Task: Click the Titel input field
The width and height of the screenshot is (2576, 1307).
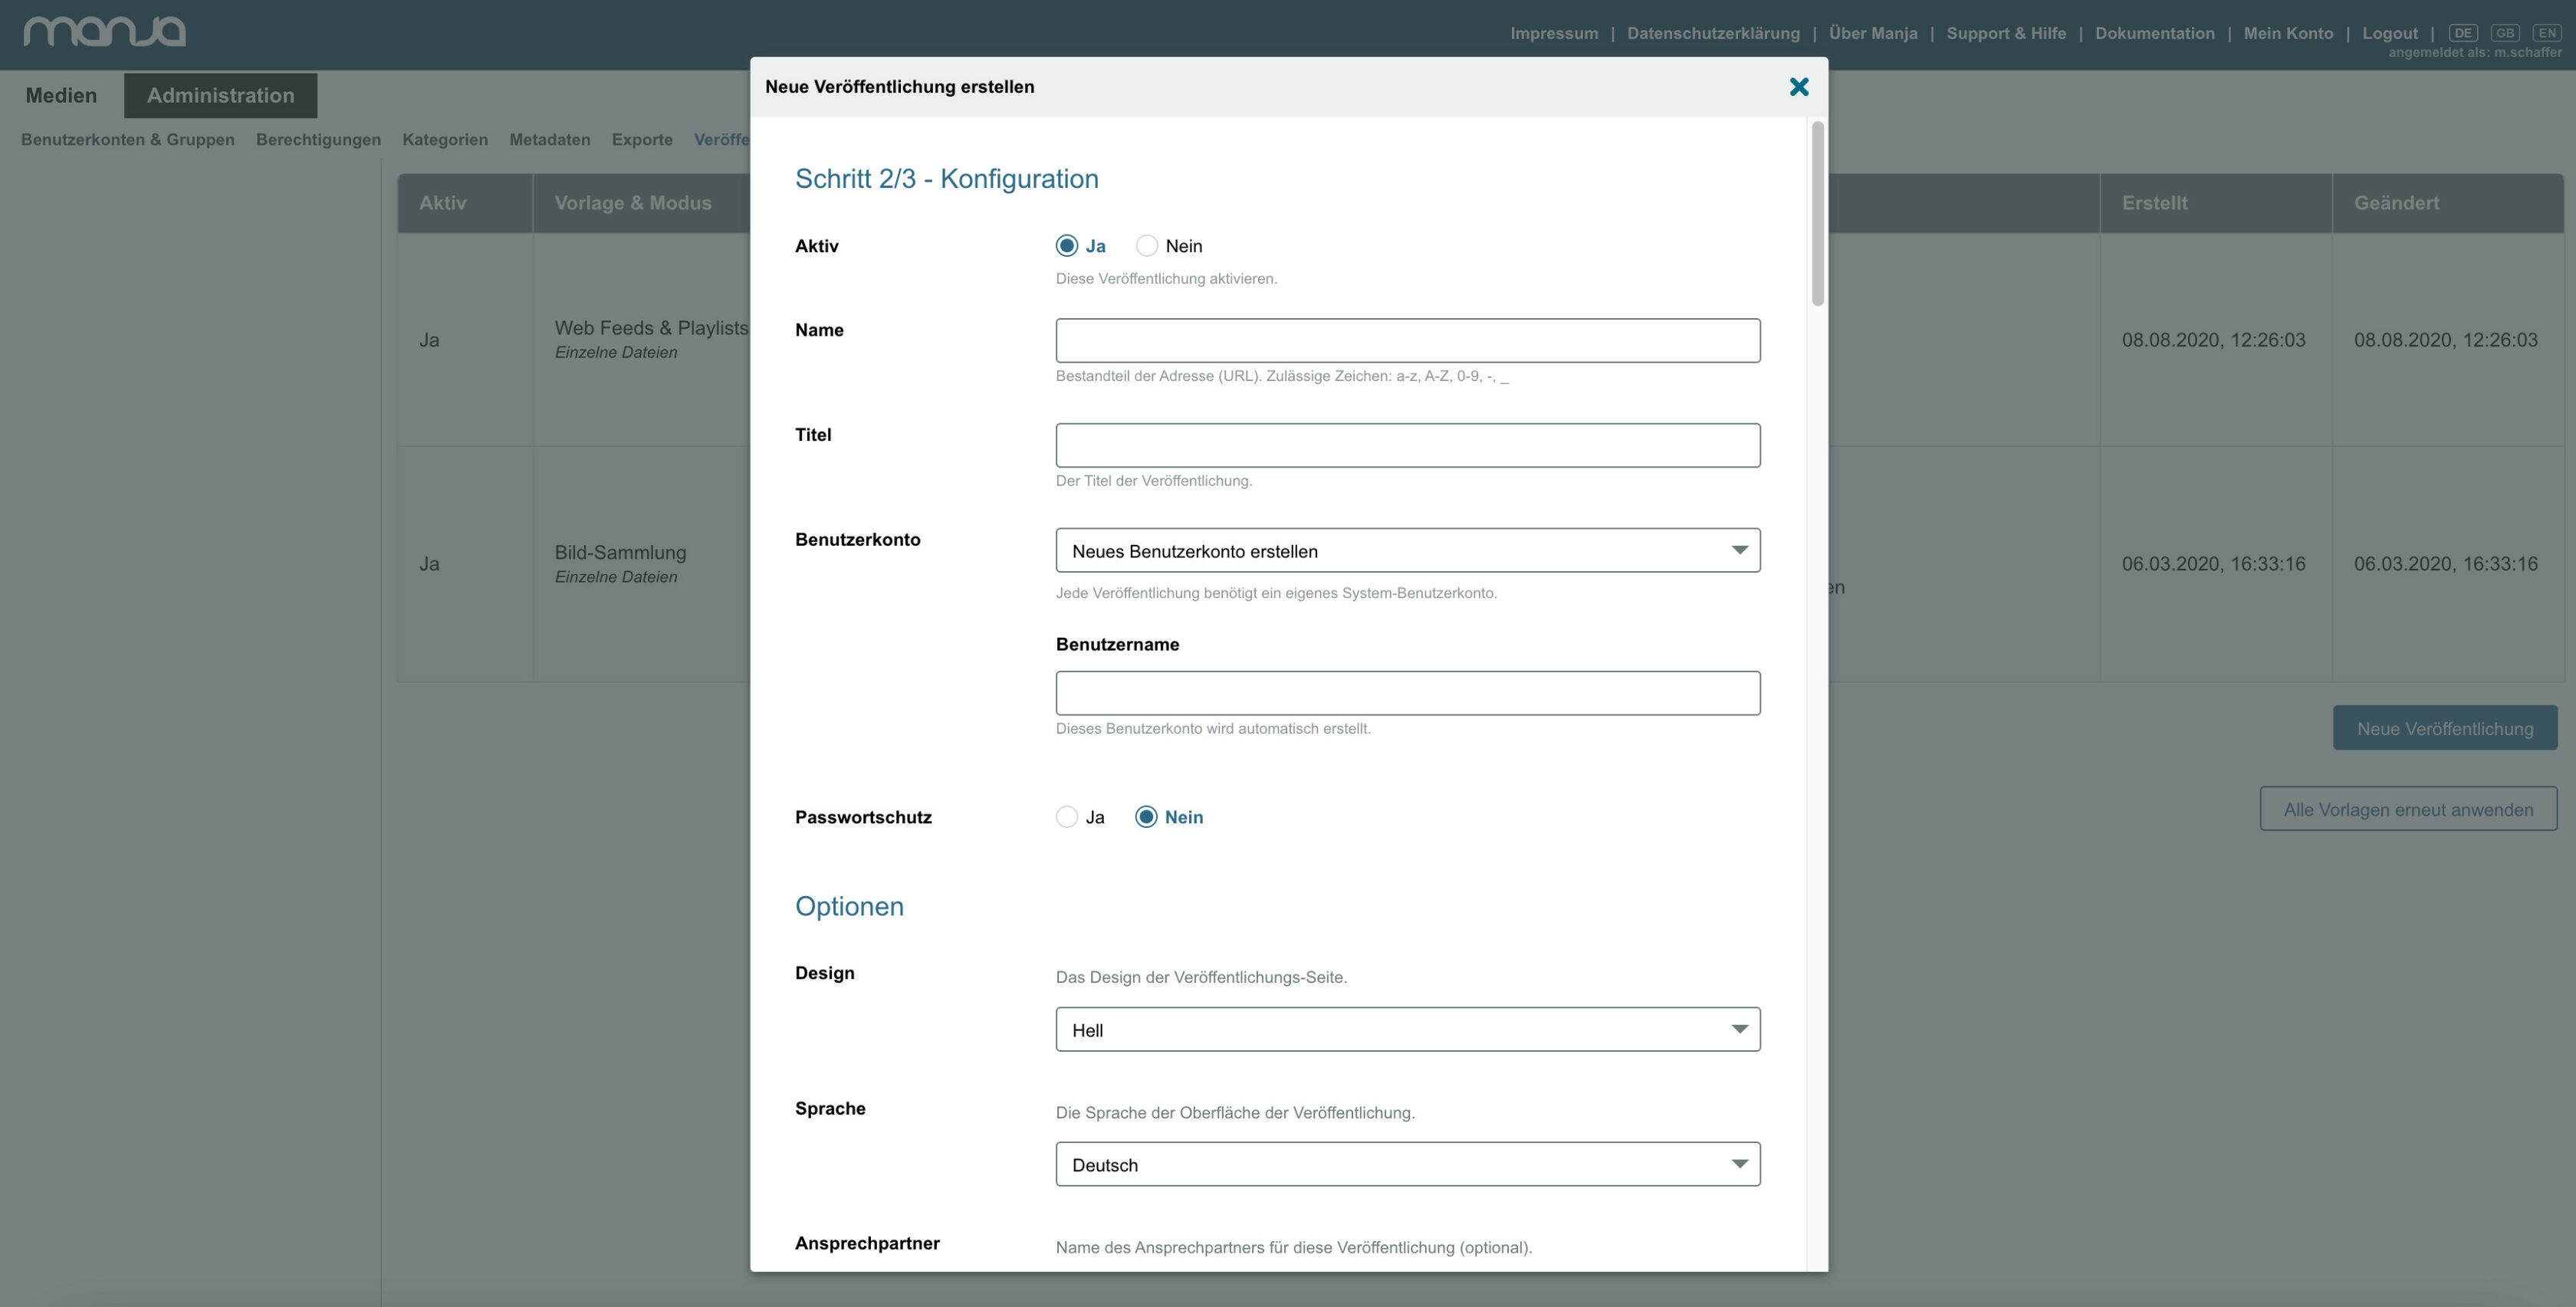Action: 1407,445
